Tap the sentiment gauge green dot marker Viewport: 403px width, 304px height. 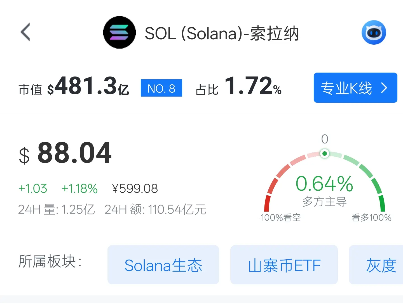point(324,154)
